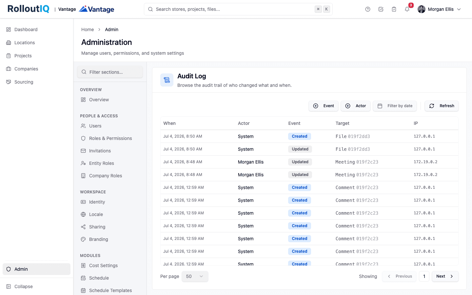Click the Target column header
Screen dimensions: 472x295
click(x=343, y=123)
